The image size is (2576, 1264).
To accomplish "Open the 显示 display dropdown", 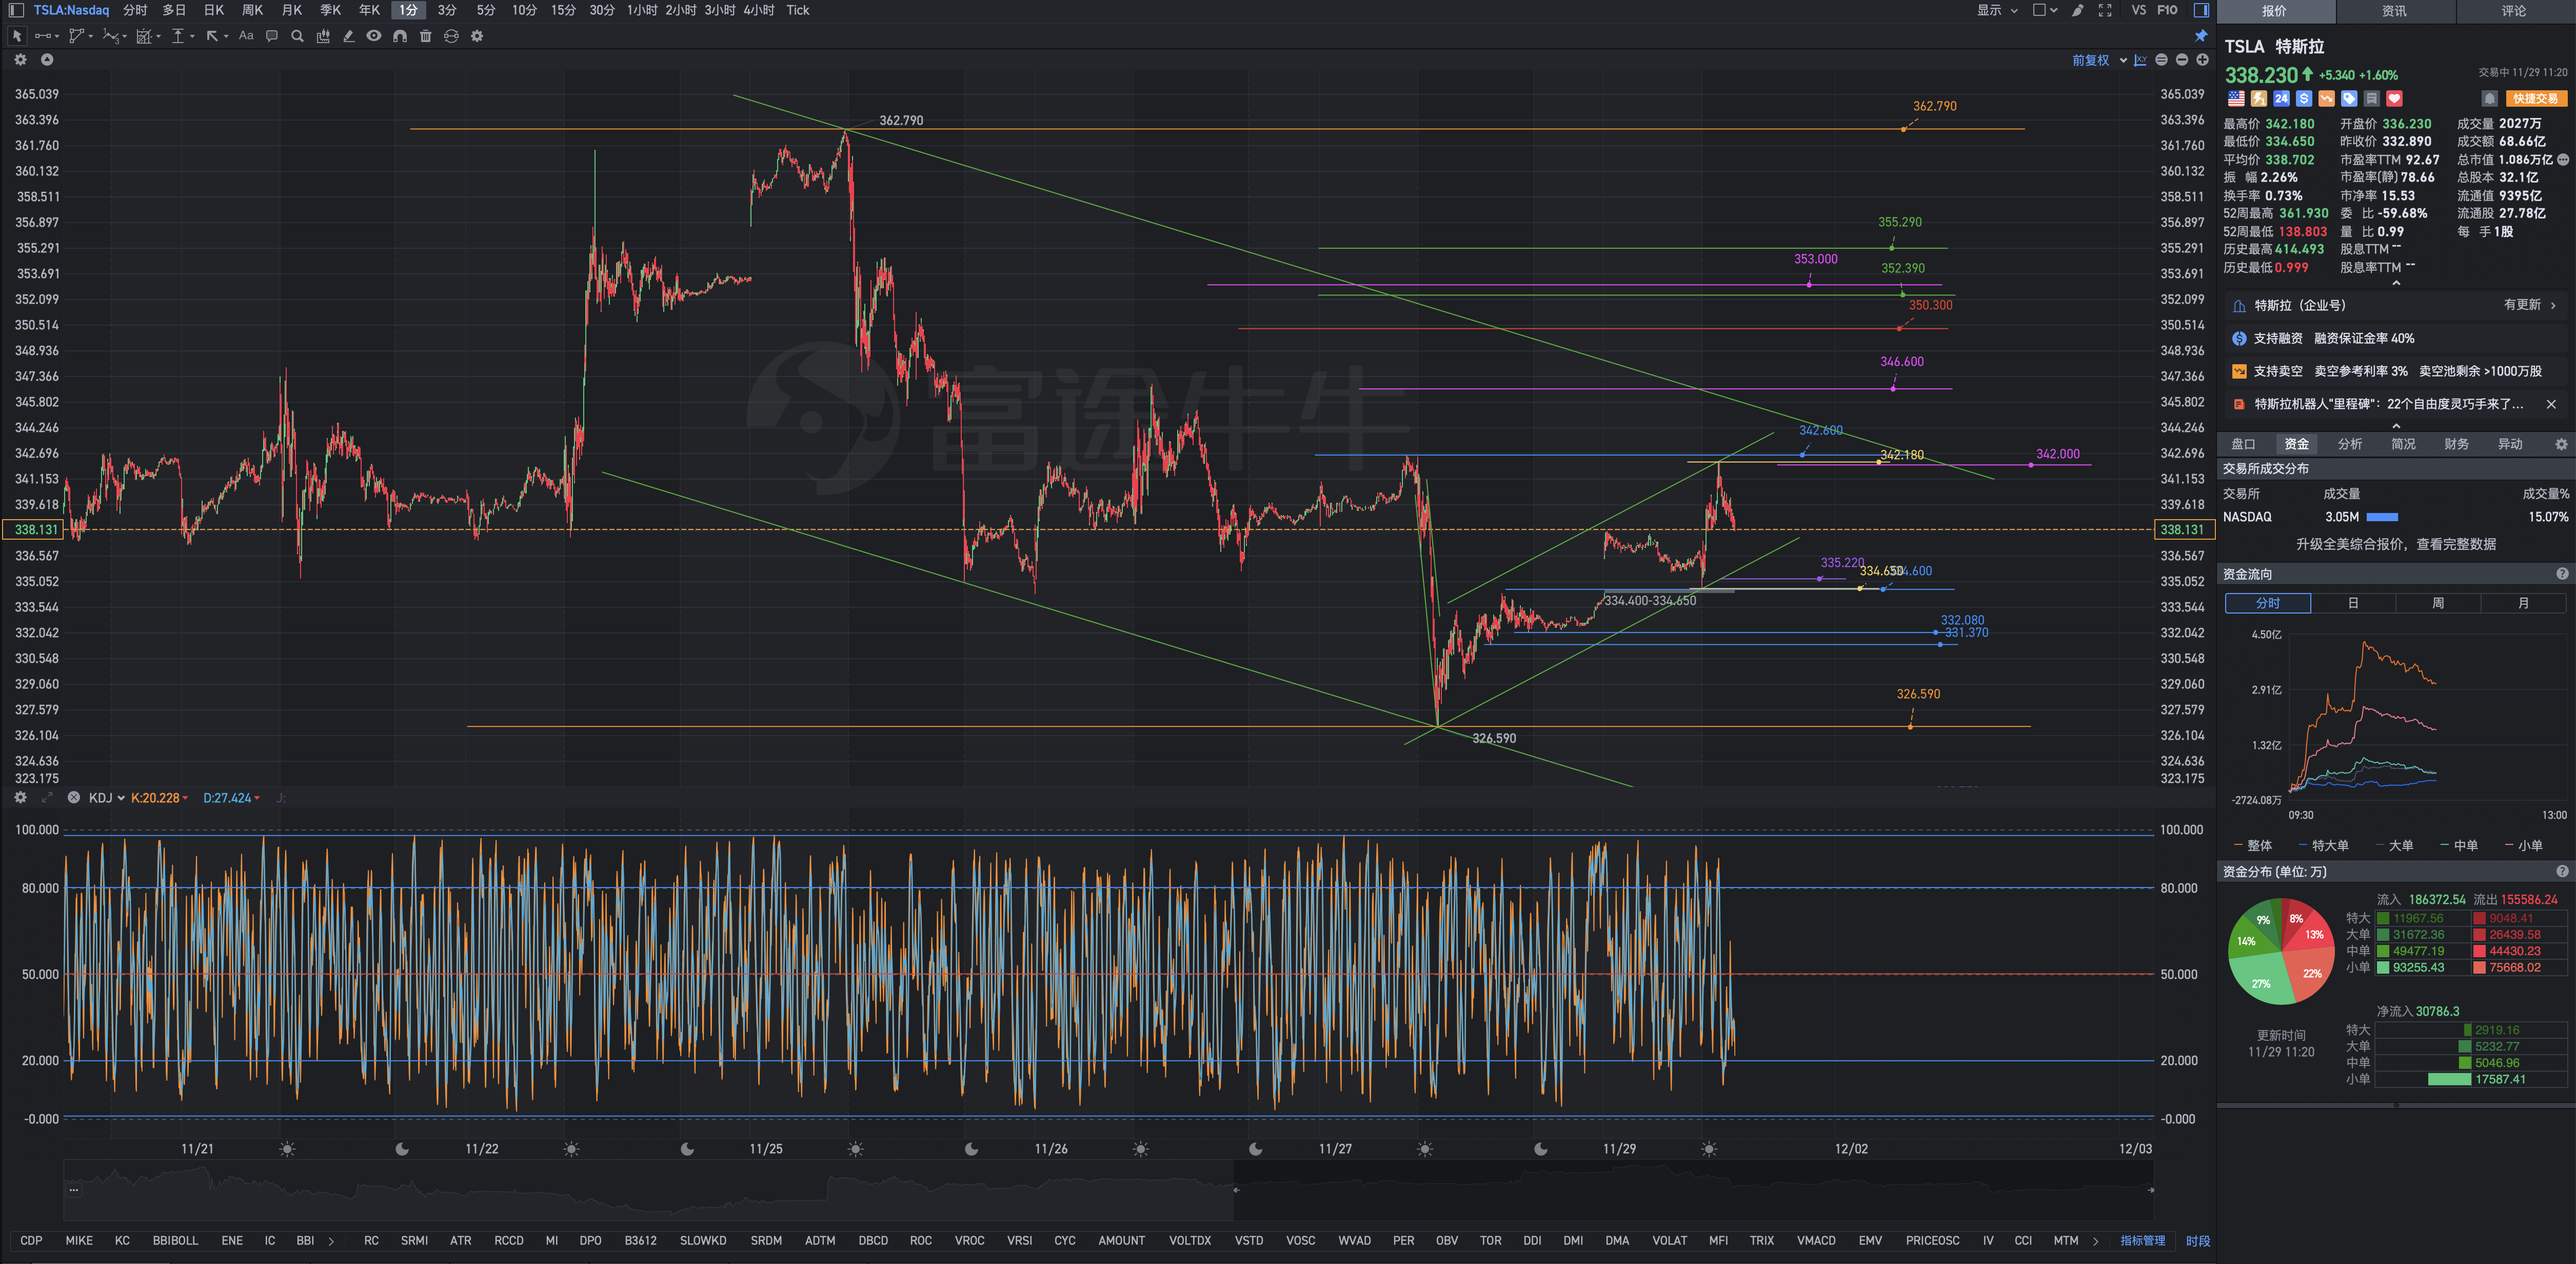I will coord(1997,10).
